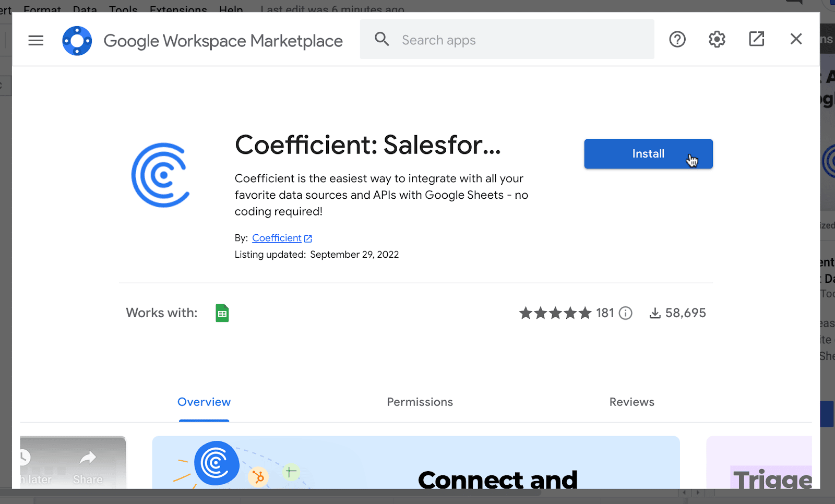Switch to the Reviews tab

tap(631, 402)
